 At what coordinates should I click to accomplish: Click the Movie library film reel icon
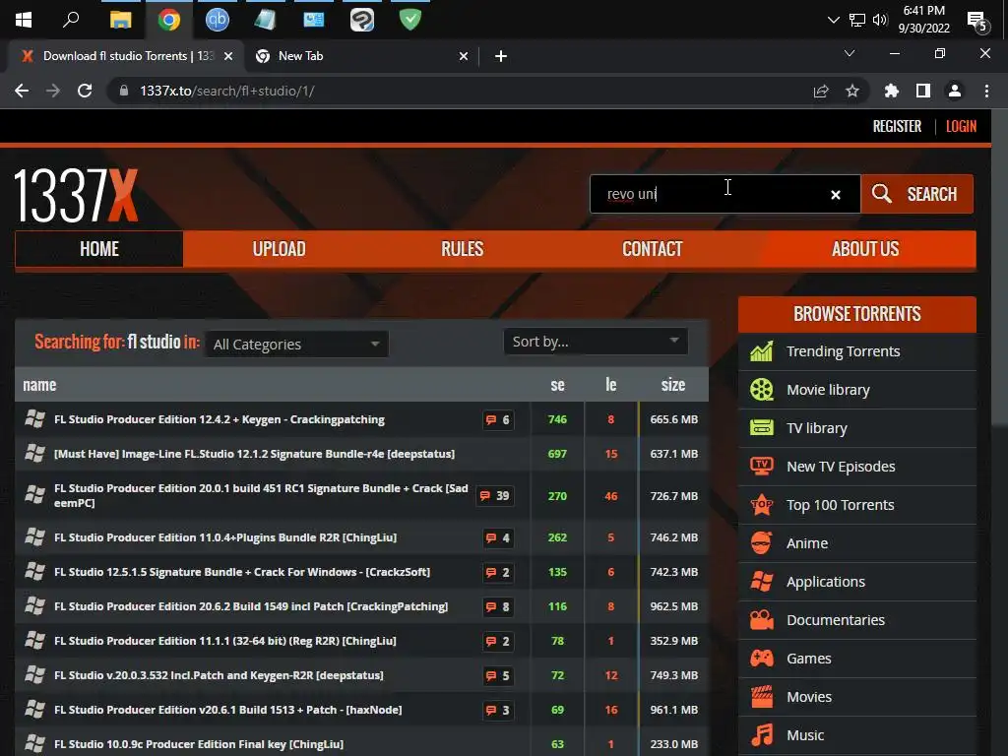coord(762,390)
